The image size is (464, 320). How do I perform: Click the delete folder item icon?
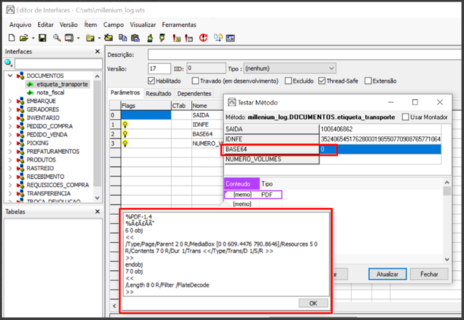click(x=108, y=38)
